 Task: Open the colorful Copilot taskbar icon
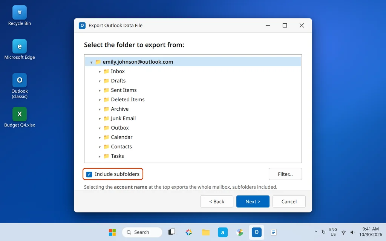coord(189,232)
